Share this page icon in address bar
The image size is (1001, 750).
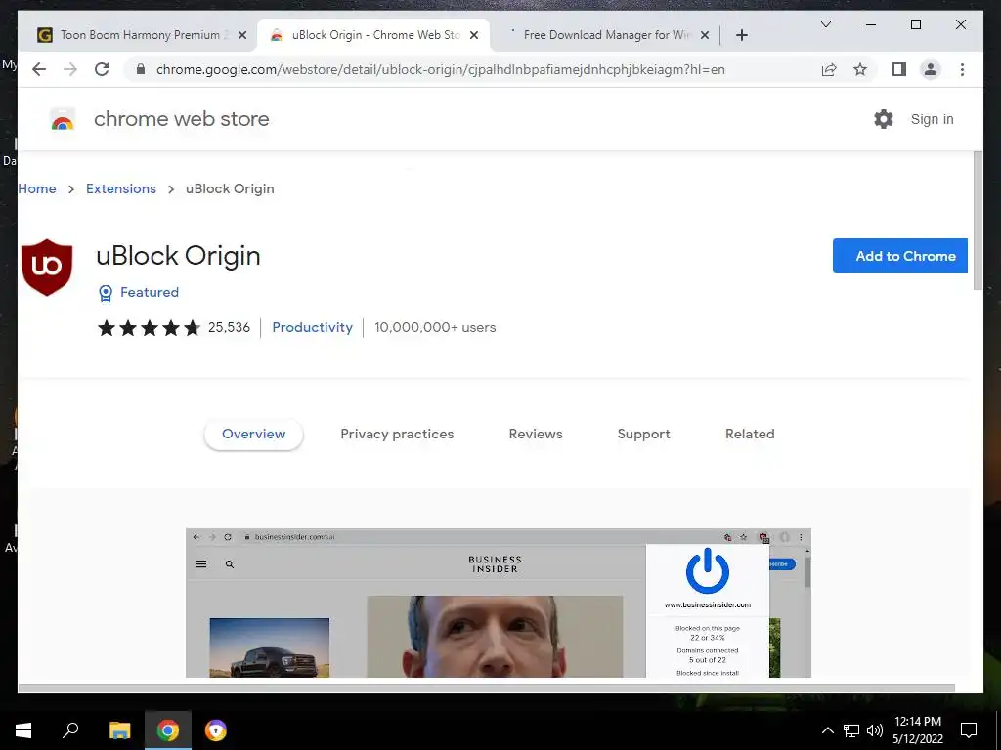[x=829, y=69]
